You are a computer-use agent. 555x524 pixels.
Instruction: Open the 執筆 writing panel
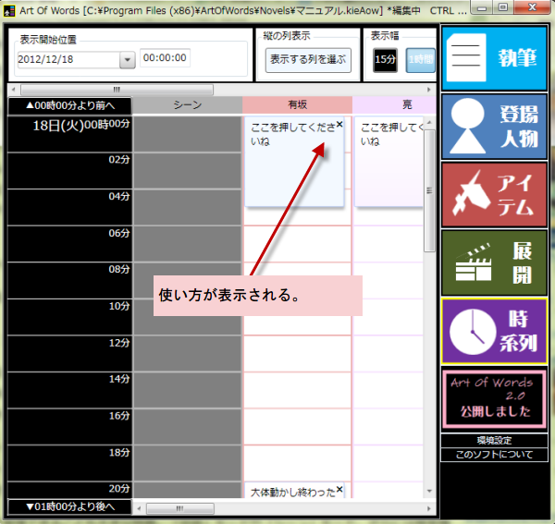[494, 58]
